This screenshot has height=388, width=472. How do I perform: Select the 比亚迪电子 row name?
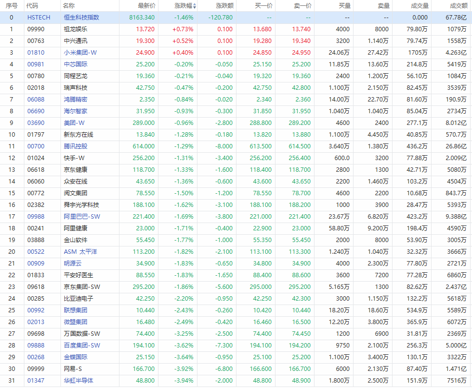click(79, 299)
